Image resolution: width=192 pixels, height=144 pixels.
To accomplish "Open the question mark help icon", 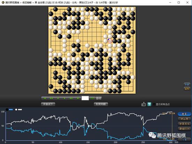I will coord(149,104).
